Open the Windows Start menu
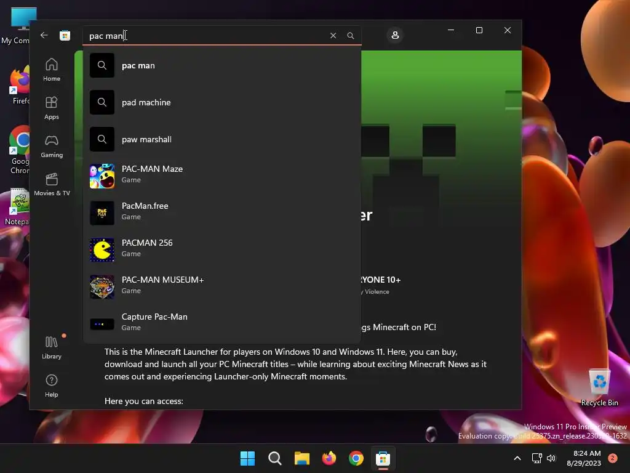This screenshot has height=473, width=630. point(247,458)
